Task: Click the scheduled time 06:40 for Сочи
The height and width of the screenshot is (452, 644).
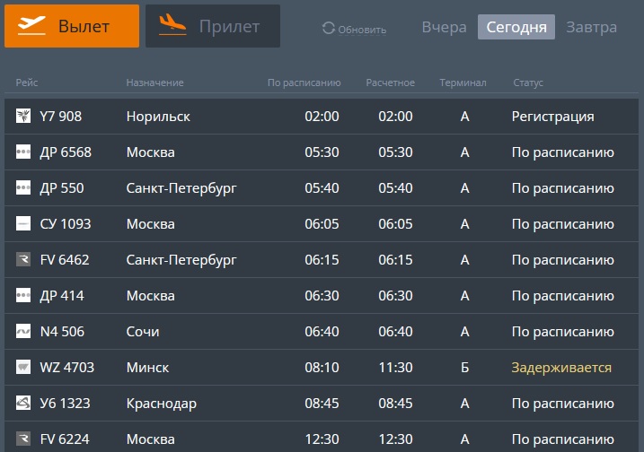Action: [x=322, y=332]
